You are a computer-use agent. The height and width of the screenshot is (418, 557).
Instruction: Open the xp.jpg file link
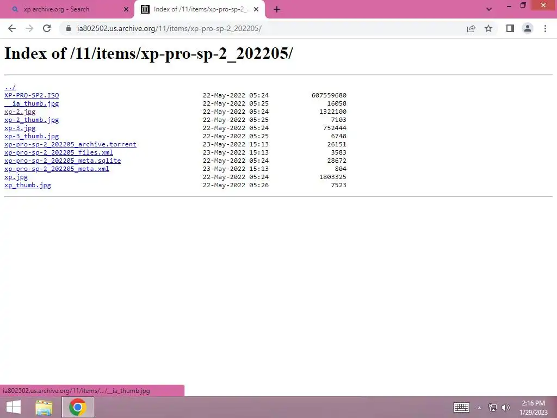click(16, 177)
